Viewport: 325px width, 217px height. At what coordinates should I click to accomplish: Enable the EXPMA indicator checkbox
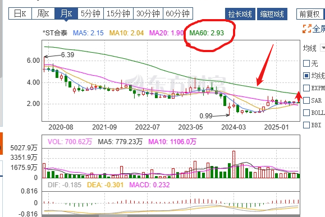pos(306,88)
